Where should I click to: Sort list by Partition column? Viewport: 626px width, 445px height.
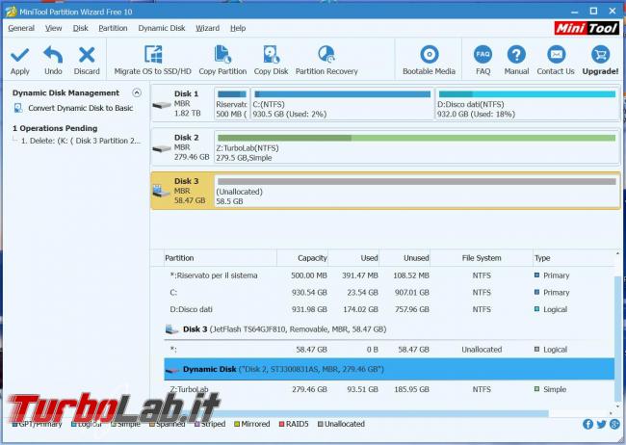pyautogui.click(x=220, y=258)
